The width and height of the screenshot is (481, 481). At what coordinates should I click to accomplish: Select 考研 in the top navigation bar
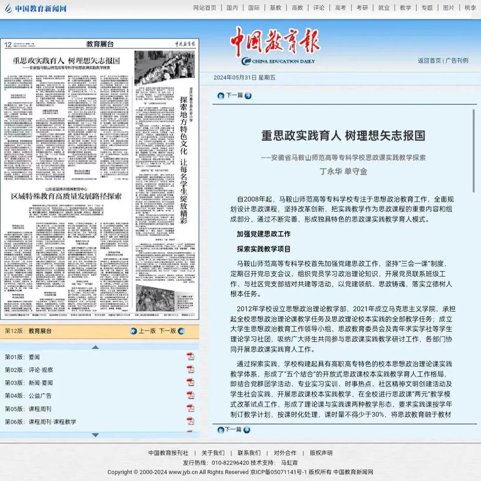tap(362, 8)
